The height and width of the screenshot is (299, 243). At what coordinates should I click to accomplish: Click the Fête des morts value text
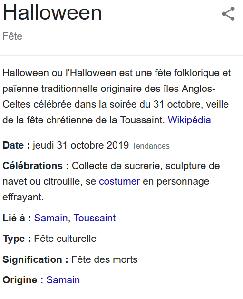click(104, 259)
